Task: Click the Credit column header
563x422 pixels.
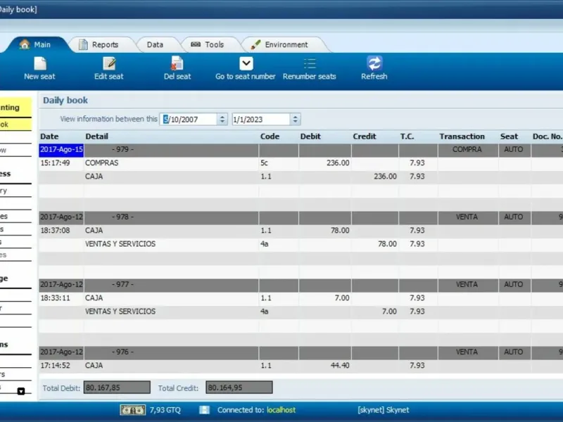Action: tap(365, 136)
